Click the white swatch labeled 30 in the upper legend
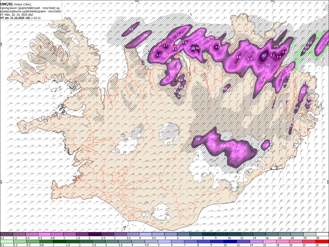Viewport: 329px width, 247px height. pos(322,234)
